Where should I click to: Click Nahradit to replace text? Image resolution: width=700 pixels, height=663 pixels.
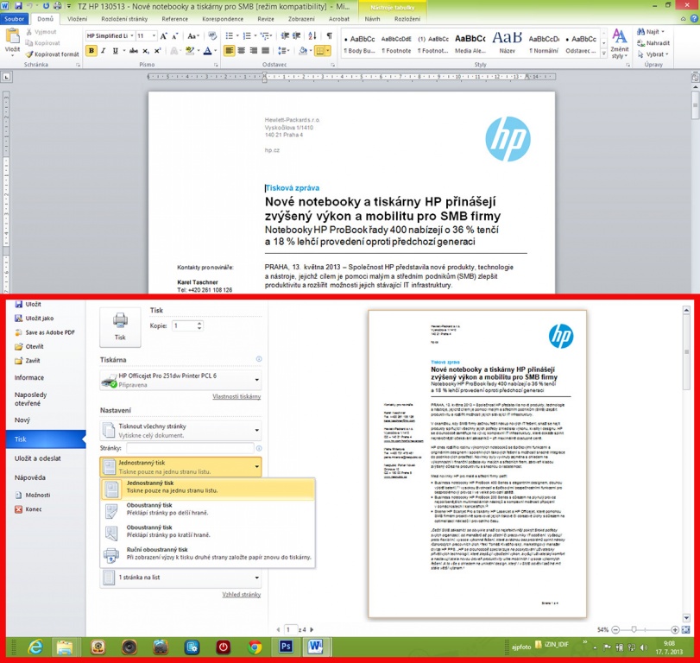click(653, 43)
